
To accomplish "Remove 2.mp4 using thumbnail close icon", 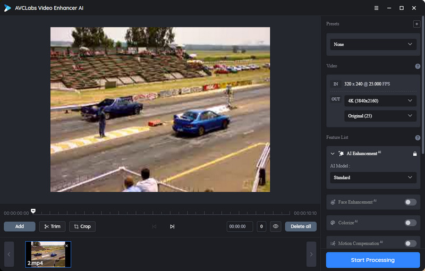I will click(67, 246).
